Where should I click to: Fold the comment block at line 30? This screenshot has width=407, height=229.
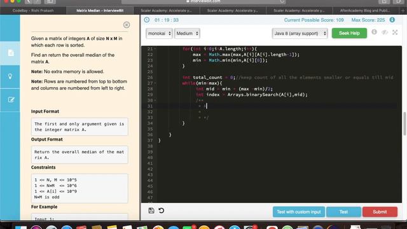tap(155, 101)
